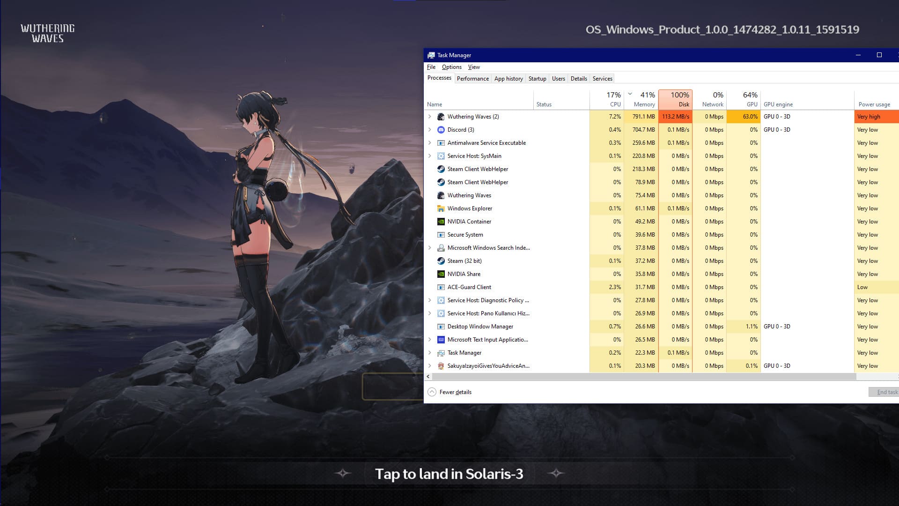Switch to the App history tab
This screenshot has width=899, height=506.
click(x=508, y=79)
